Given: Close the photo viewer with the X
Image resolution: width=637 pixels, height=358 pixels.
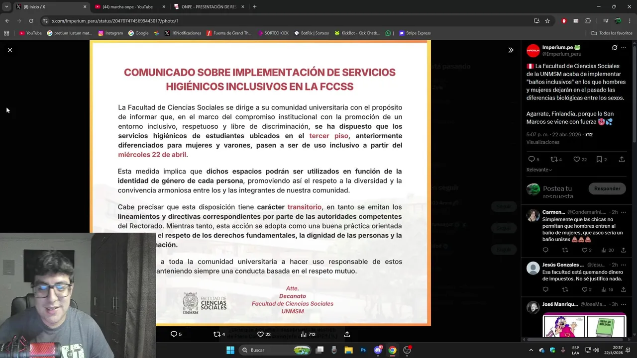Looking at the screenshot, I should pyautogui.click(x=9, y=50).
